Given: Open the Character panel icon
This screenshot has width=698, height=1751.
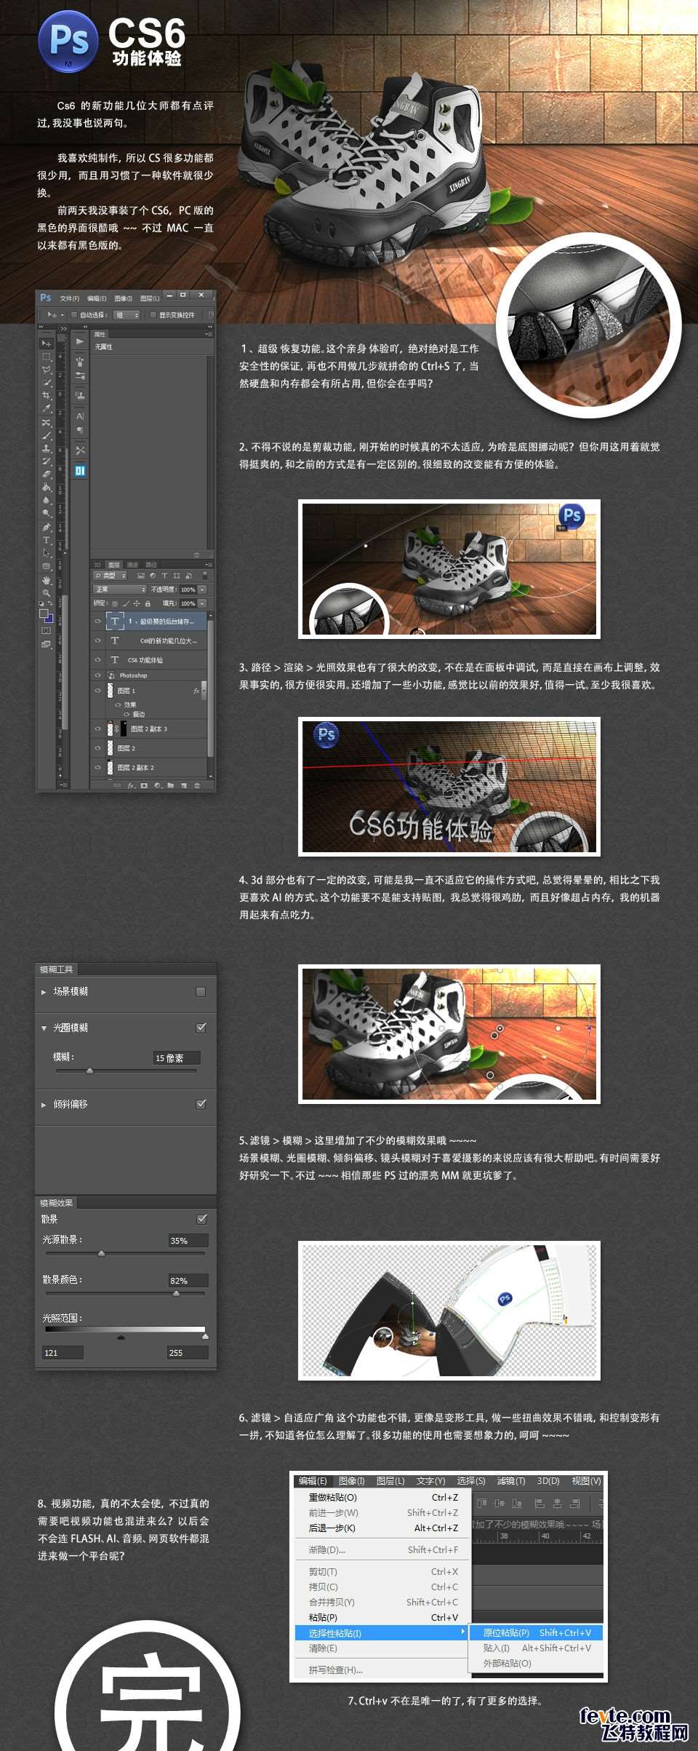Looking at the screenshot, I should 80,416.
